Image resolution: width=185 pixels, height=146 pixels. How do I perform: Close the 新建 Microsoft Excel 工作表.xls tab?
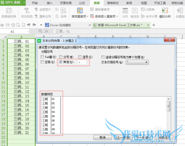[x=148, y=25]
